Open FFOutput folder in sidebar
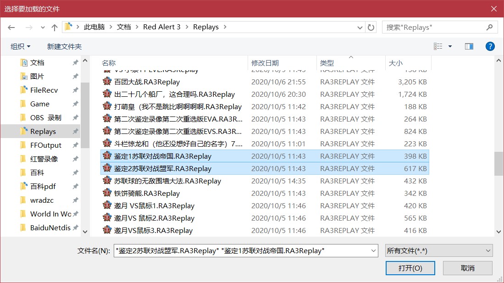The image size is (504, 283). 46,145
